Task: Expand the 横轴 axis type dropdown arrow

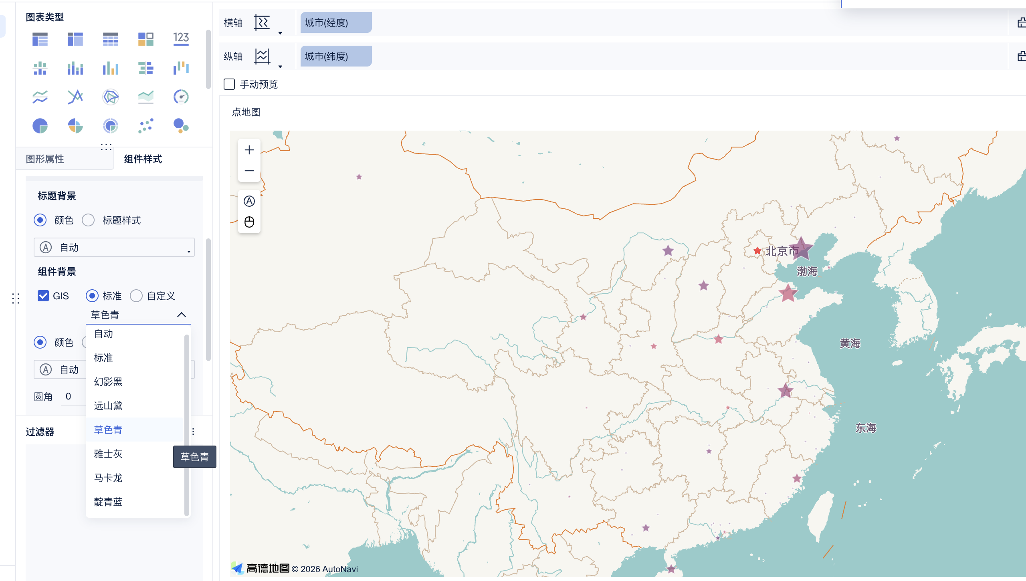Action: click(280, 33)
